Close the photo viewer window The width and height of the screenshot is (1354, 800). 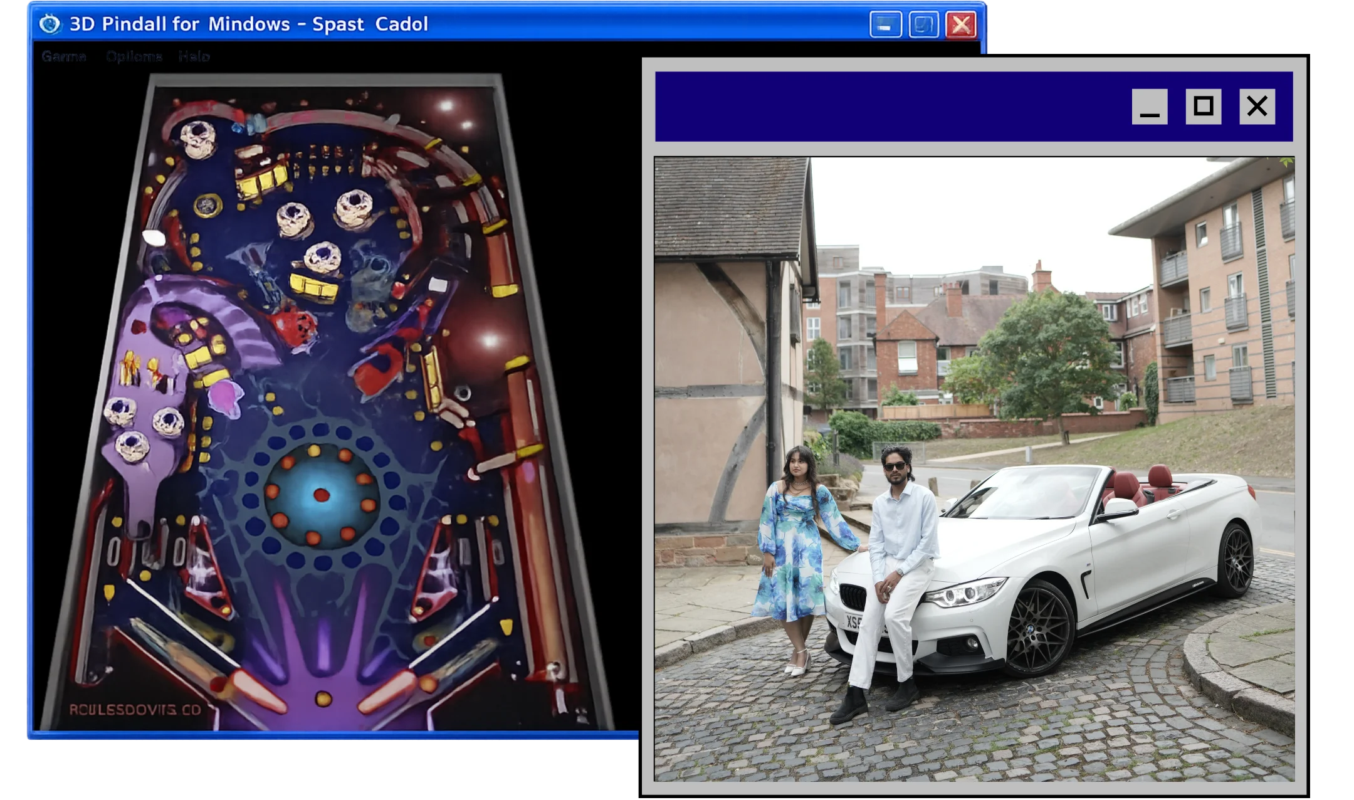click(x=1257, y=107)
